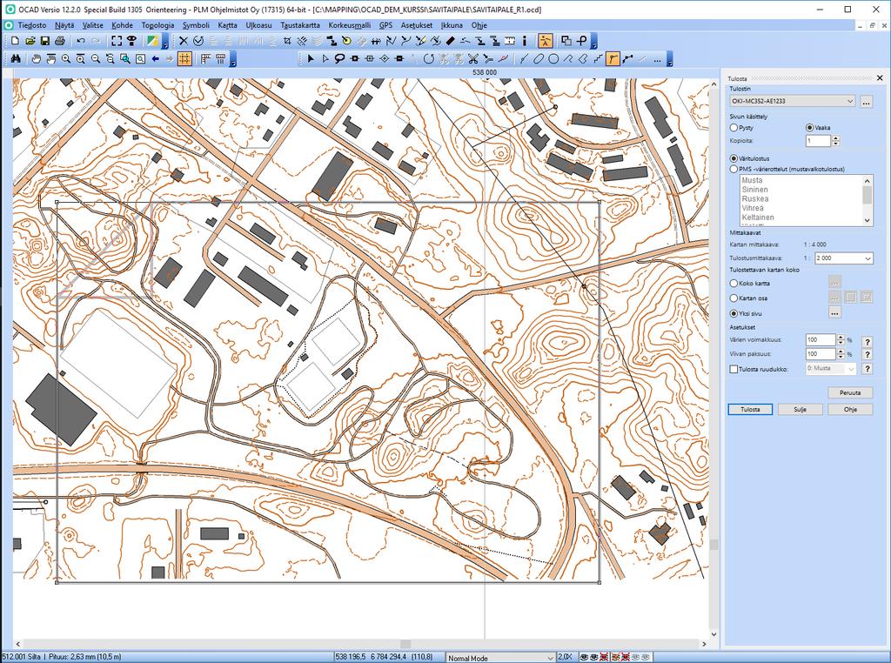Toggle the orange grid display icon

click(184, 58)
